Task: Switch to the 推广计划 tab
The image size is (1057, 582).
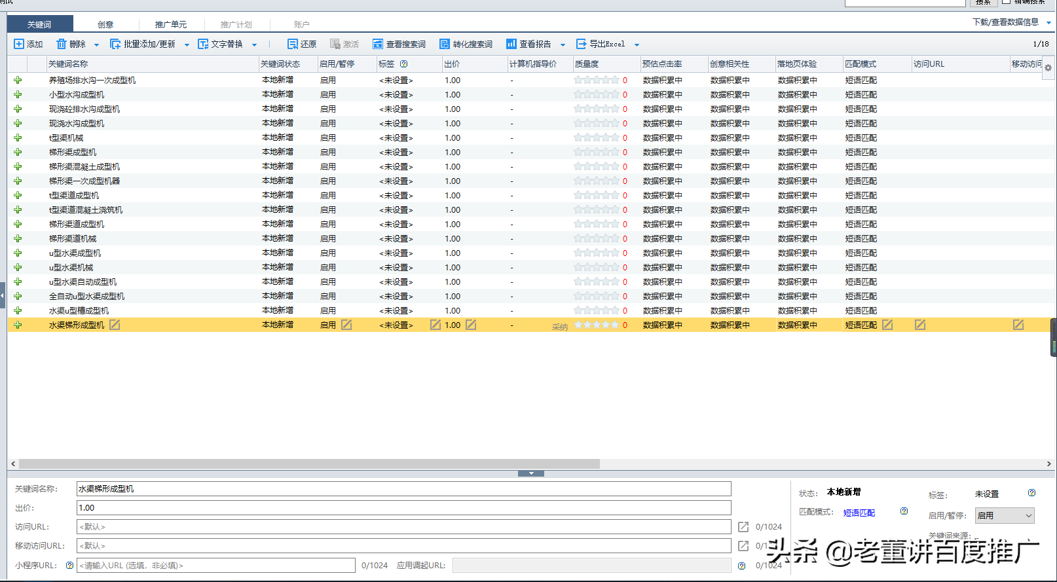Action: click(x=236, y=24)
